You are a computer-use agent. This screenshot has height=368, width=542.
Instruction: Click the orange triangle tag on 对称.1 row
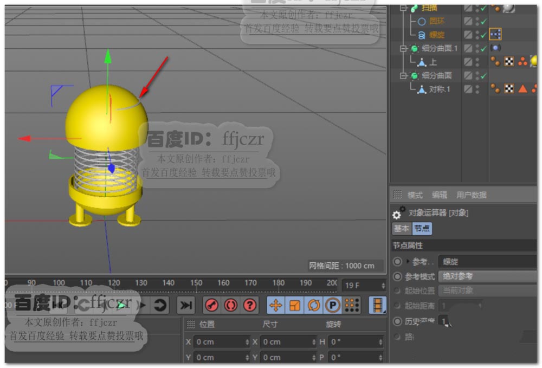[522, 89]
